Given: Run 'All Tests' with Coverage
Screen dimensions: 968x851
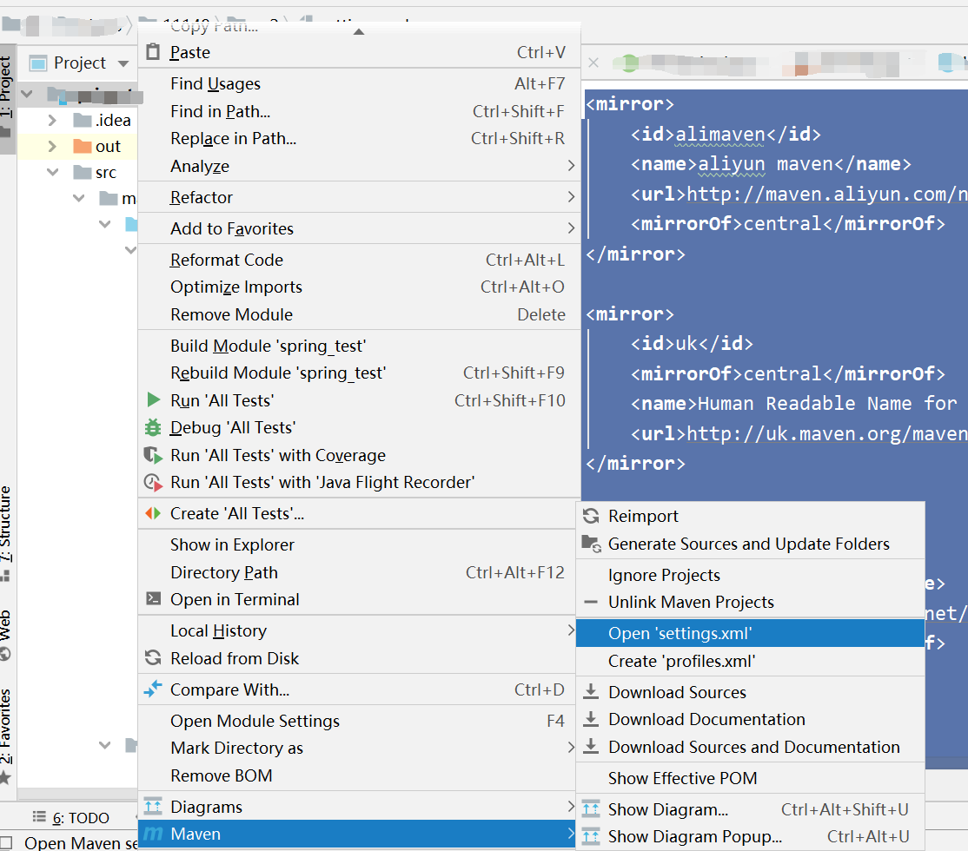Looking at the screenshot, I should coord(277,455).
